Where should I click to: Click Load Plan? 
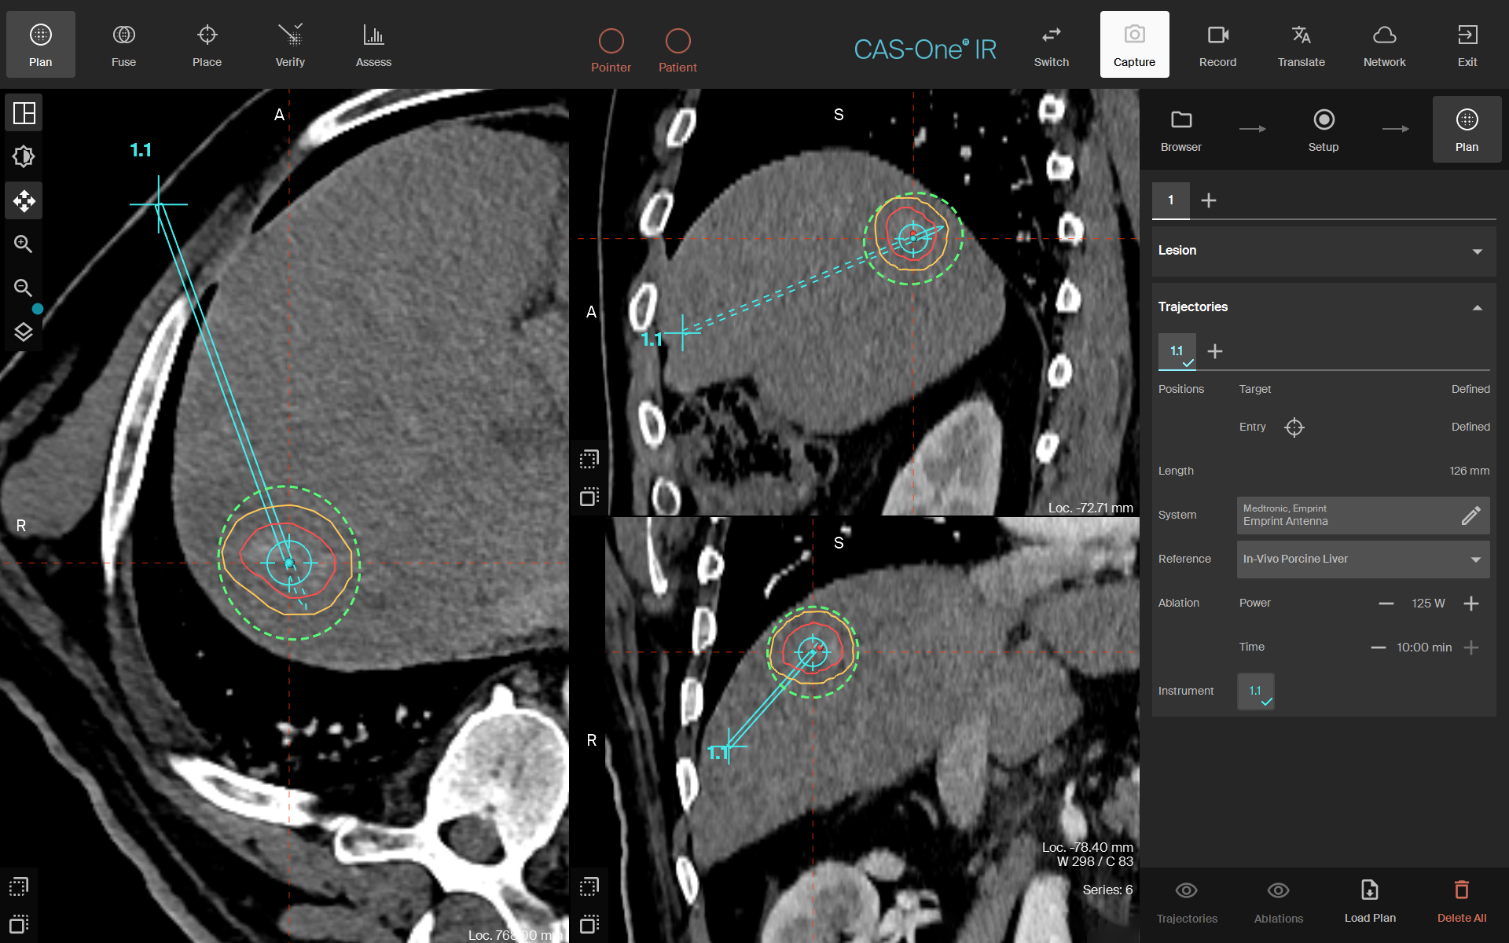point(1370,902)
